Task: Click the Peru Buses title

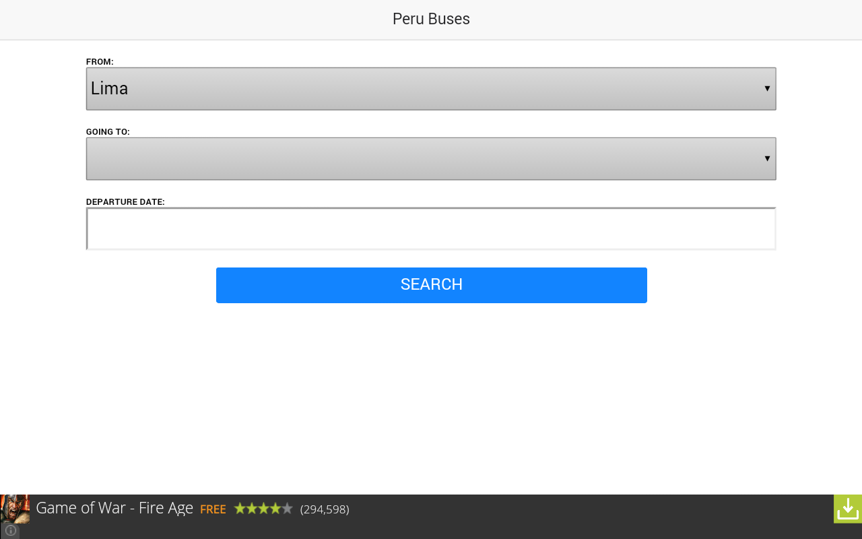Action: click(431, 19)
